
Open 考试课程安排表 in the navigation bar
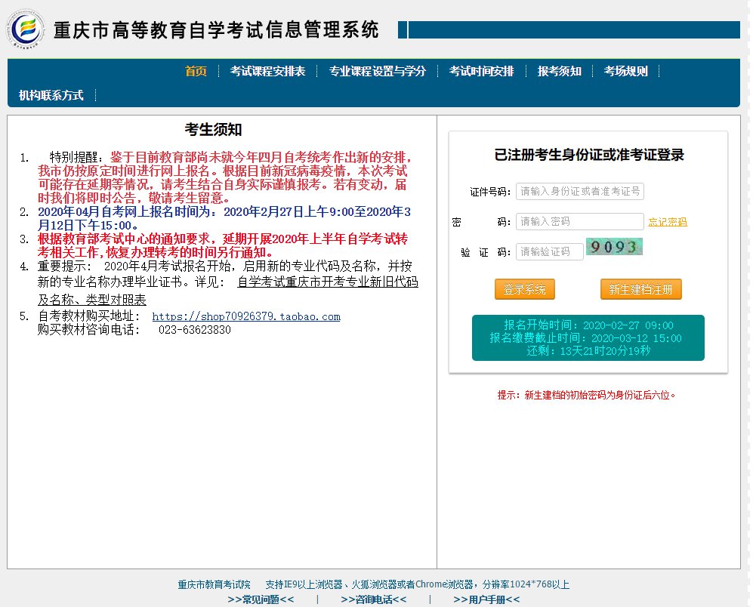(x=267, y=71)
